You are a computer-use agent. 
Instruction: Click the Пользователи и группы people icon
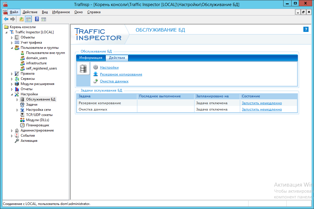pos(17,48)
